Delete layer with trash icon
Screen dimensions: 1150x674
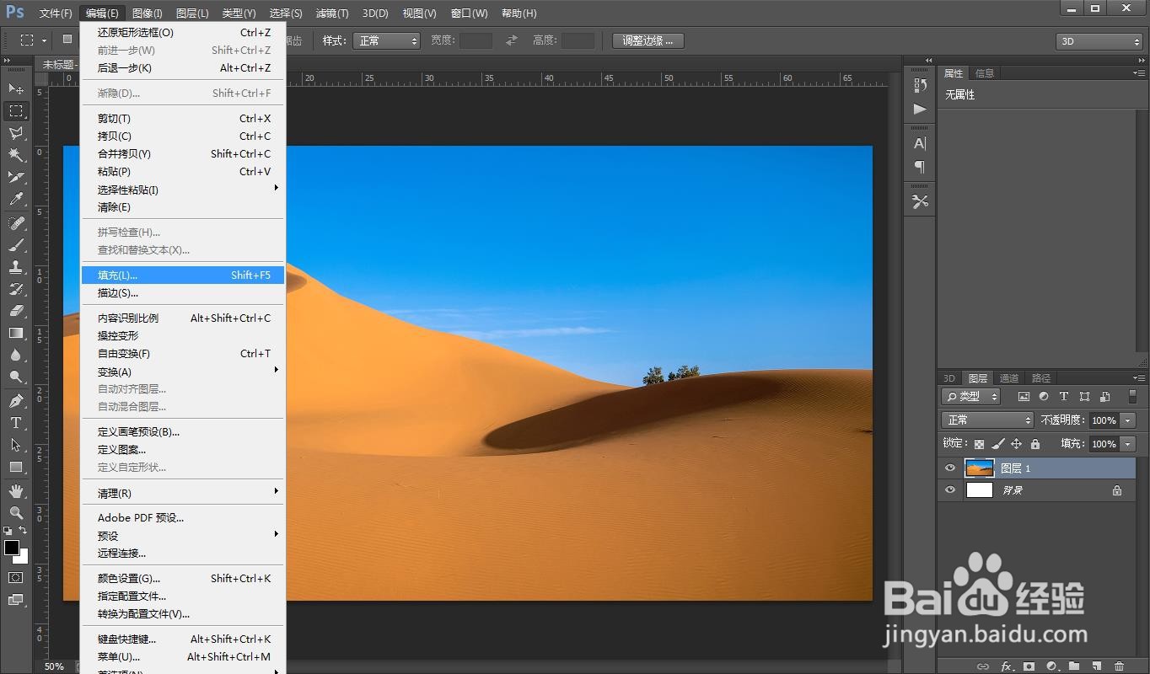click(1120, 666)
